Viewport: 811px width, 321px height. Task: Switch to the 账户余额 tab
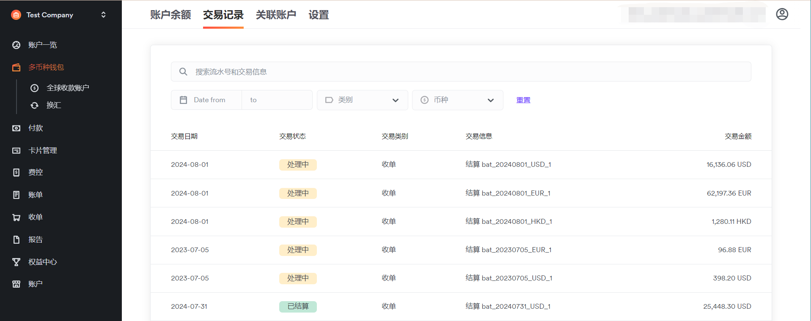(170, 15)
